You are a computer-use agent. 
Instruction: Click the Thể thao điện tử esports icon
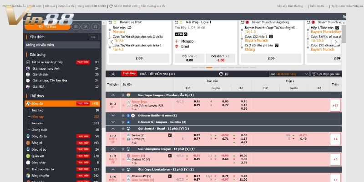(x=28, y=169)
